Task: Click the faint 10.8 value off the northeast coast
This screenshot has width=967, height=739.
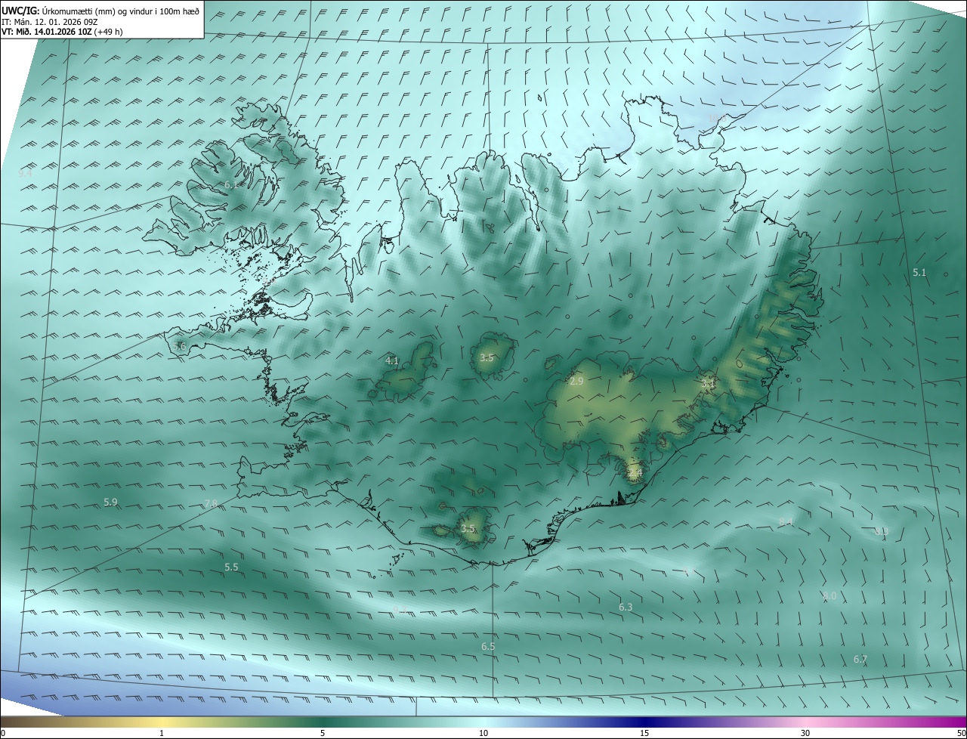Action: (x=716, y=118)
